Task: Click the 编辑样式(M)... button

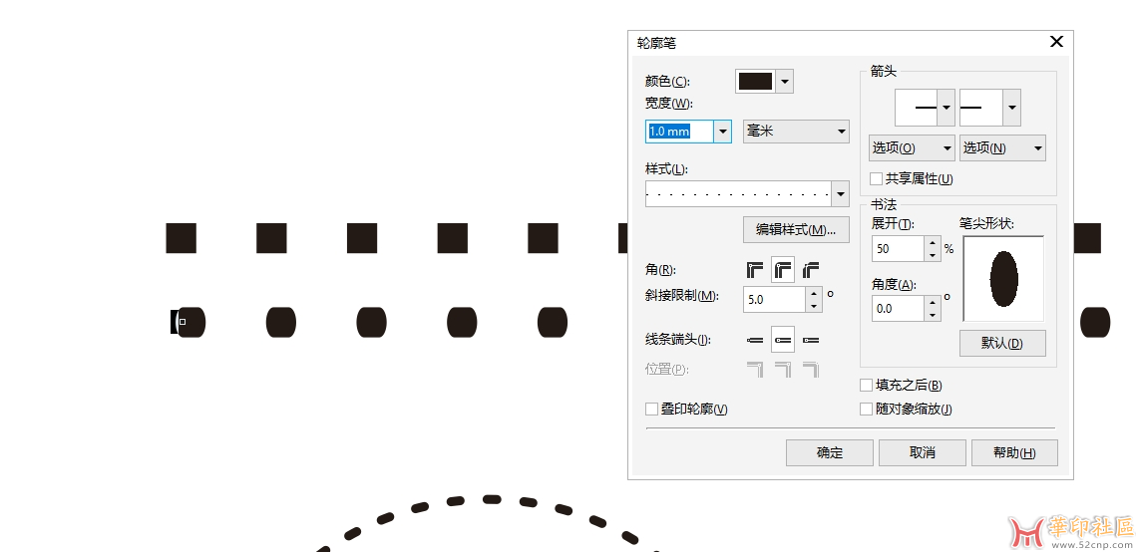Action: 796,229
